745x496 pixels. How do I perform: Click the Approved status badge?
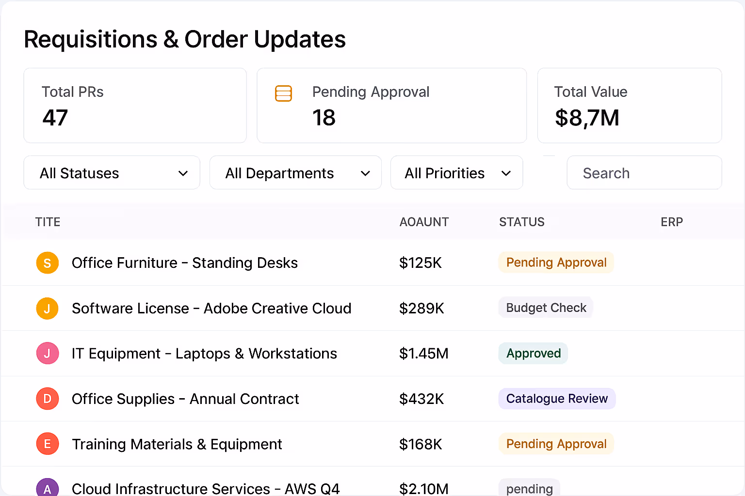tap(533, 353)
